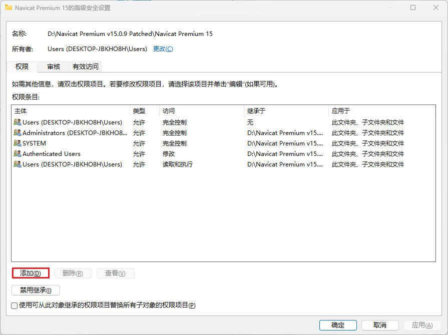Select the 权限 tab
Screen dimensions: 448x335
pyautogui.click(x=22, y=66)
